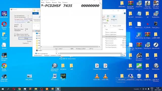Image resolution: width=162 pixels, height=91 pixels.
Task: Switch to Opera from the taskbar
Action: coord(14,89)
